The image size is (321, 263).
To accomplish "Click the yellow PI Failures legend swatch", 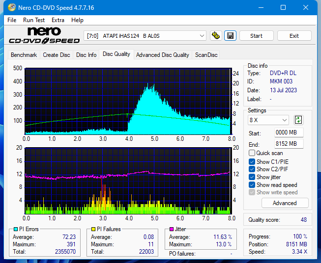I will (x=93, y=229).
